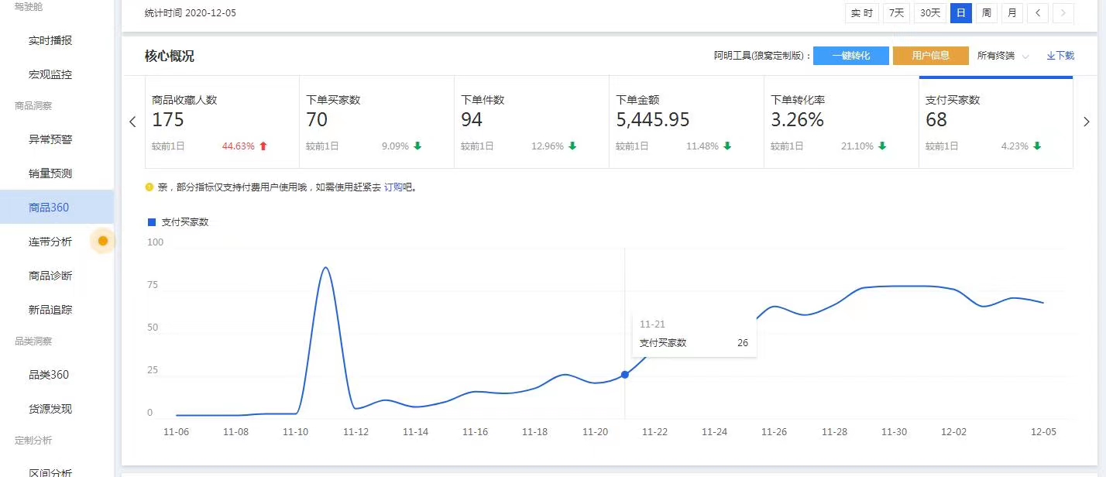Click the 11-21 data point on chart

625,375
